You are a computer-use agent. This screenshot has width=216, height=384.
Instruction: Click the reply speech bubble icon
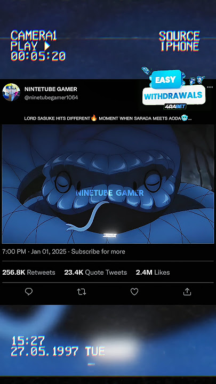(x=29, y=291)
